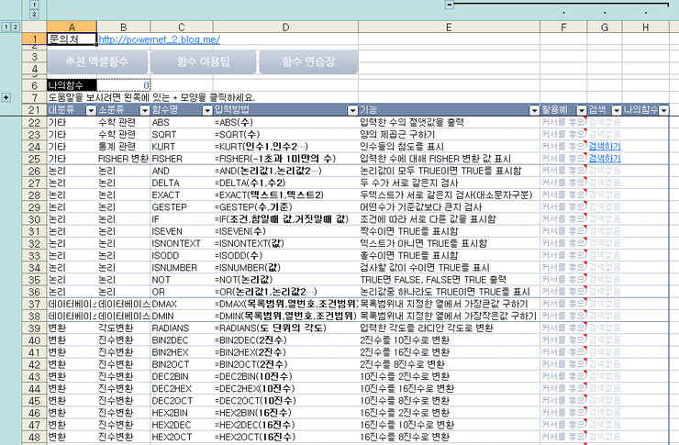Expand hidden rows with the + outline button
679x445 pixels.
[6, 97]
